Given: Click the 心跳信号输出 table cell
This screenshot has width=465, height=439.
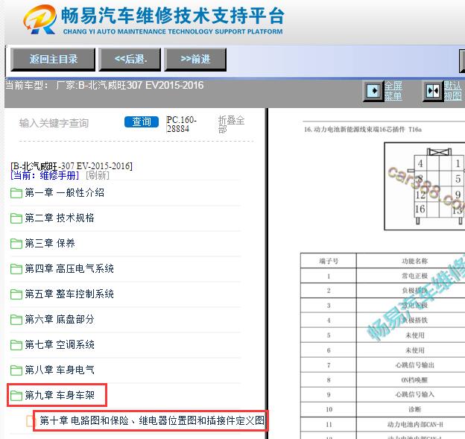Looking at the screenshot, I should coord(414,365).
